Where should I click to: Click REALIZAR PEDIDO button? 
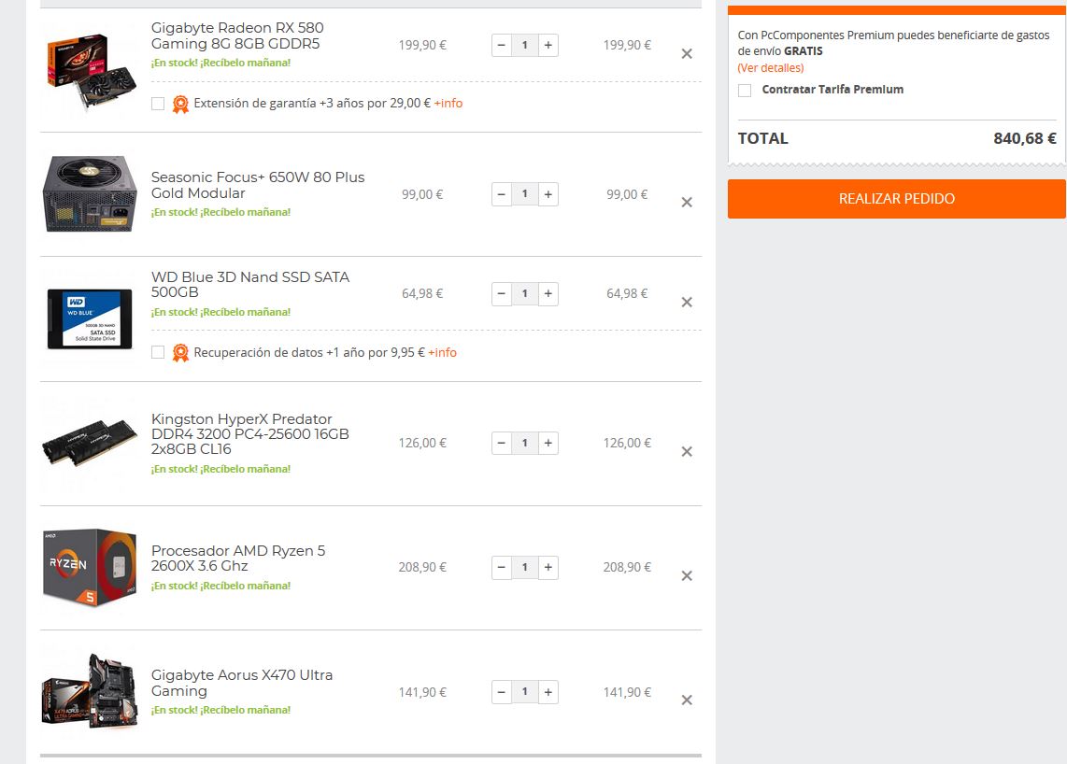point(896,199)
